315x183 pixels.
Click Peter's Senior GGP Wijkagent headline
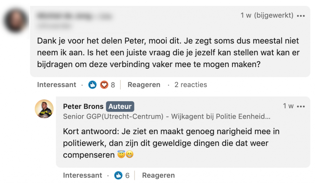[x=167, y=117]
